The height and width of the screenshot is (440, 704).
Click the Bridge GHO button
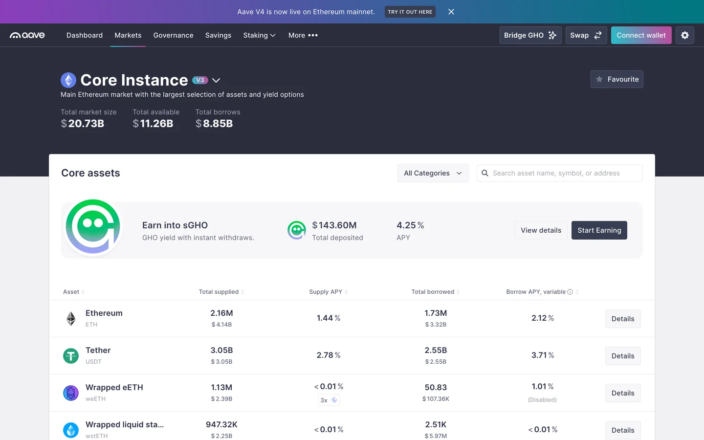(x=530, y=35)
